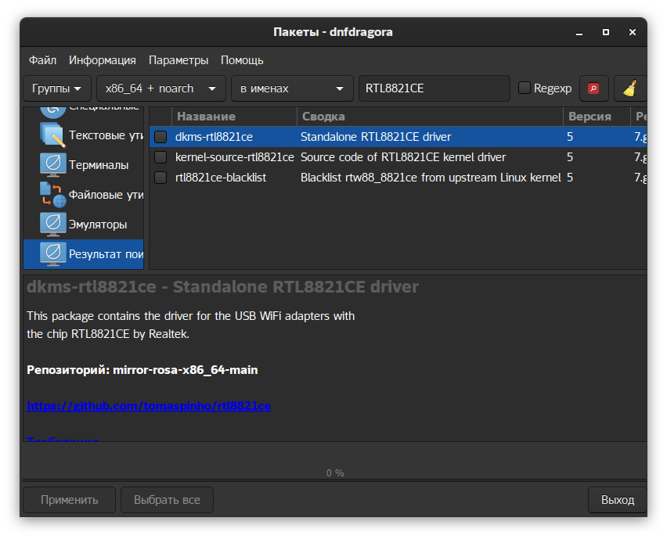Maximize the dnfdragora window

pos(605,32)
